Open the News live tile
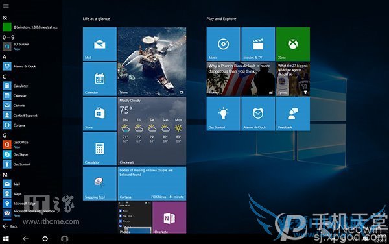This screenshot has height=244, width=389. [x=152, y=62]
